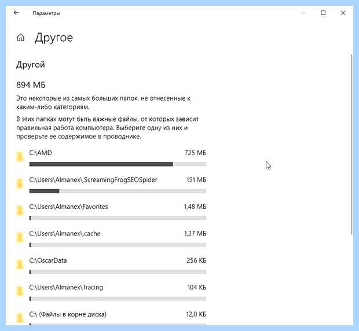Open the Home page via house icon

20,37
